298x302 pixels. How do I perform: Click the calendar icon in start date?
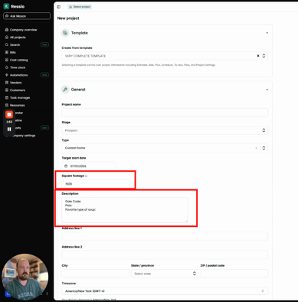point(66,166)
